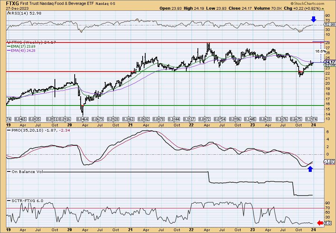Click the purple EMA(43) legend line
Image resolution: width=336 pixels, height=233 pixels.
(x=9, y=50)
